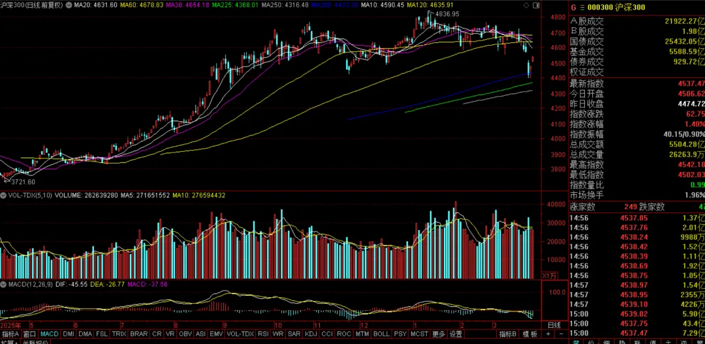
Task: Click the 国债成交 row
Action: [x=637, y=41]
